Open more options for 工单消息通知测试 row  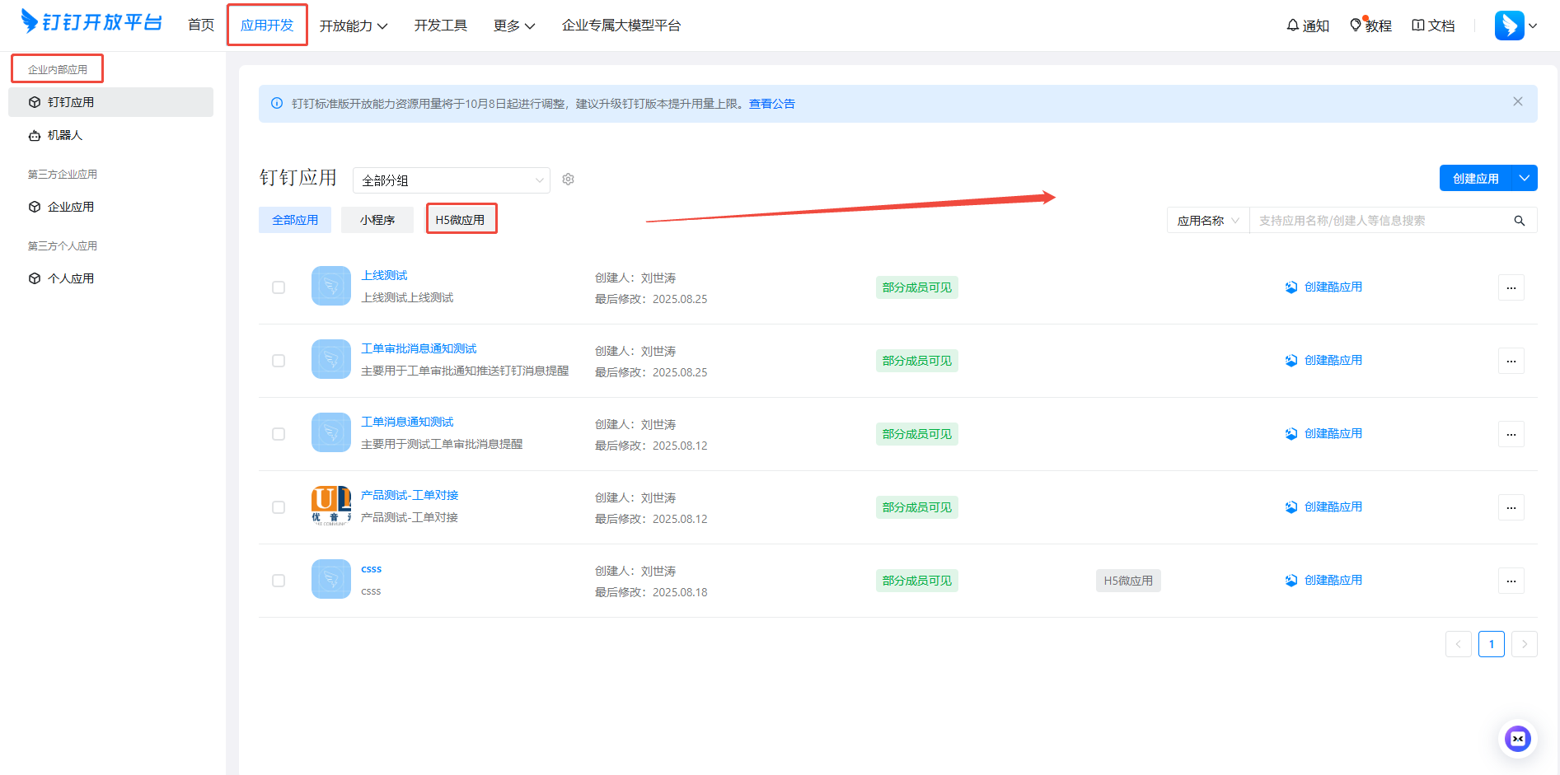tap(1511, 434)
